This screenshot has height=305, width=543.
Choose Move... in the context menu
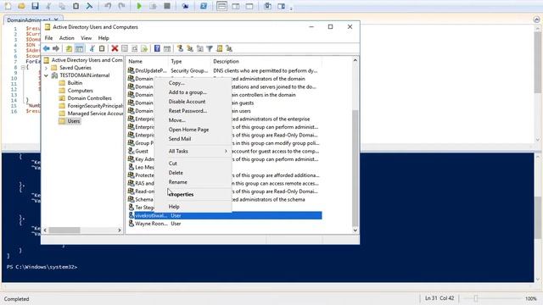(193, 120)
